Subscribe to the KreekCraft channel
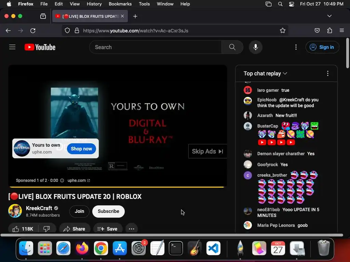350x262 pixels. (x=108, y=211)
